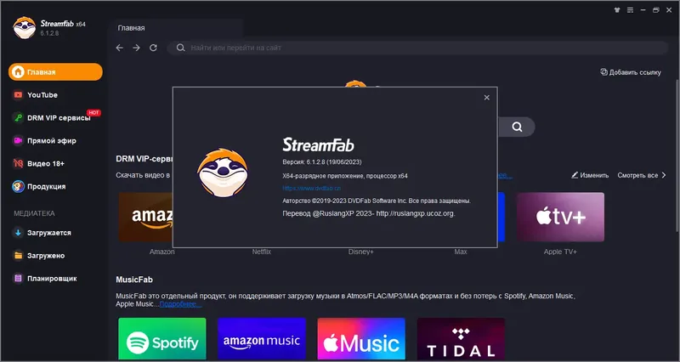Open the https://www.dvdfab.cn link
Screen dimensions: 680x362
[x=311, y=188]
